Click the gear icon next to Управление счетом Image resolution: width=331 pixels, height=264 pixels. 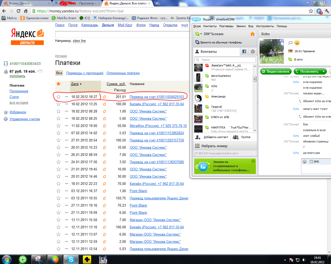6,119
